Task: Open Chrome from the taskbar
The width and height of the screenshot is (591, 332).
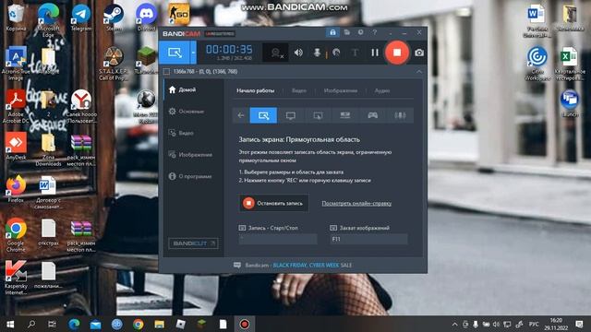Action: tap(138, 324)
